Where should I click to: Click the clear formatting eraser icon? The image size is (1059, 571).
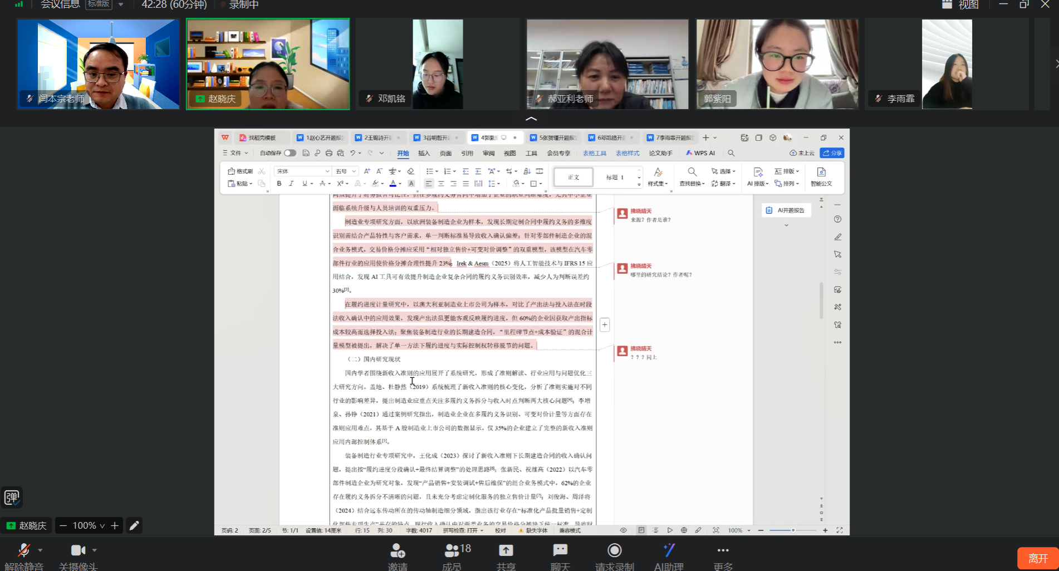410,171
